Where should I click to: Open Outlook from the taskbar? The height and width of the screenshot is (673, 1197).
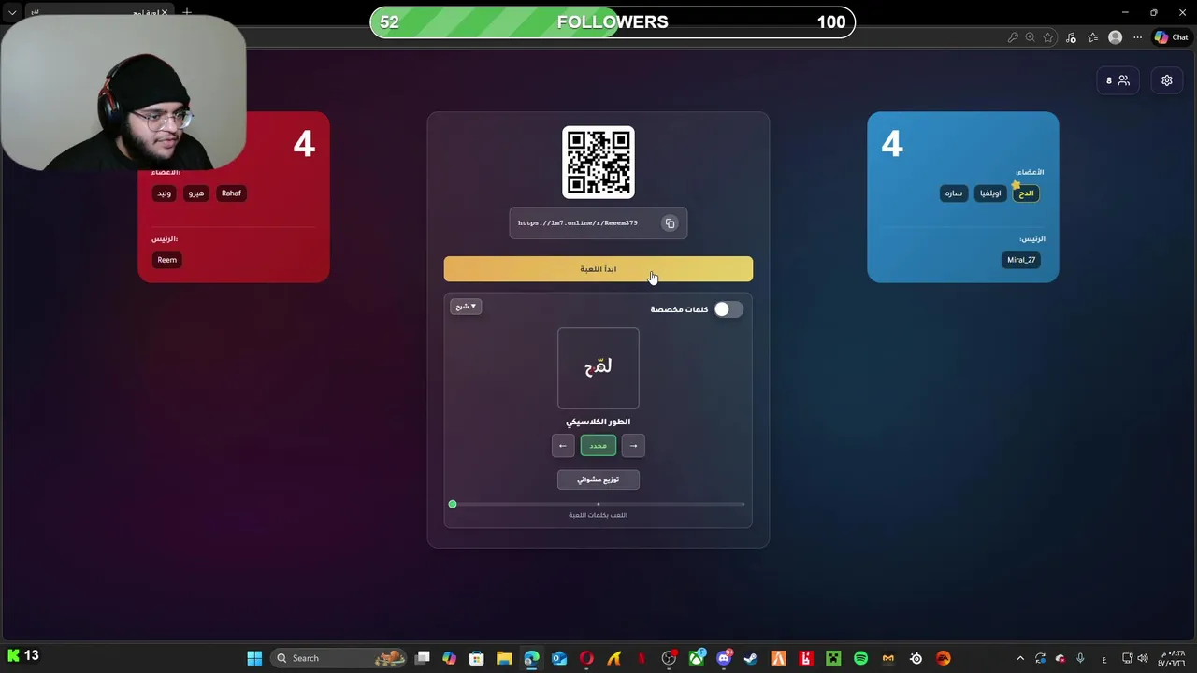559,658
